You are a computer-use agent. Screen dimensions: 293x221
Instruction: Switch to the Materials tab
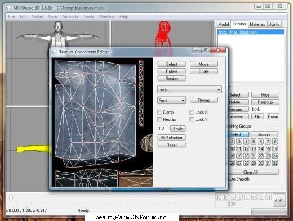(x=258, y=24)
